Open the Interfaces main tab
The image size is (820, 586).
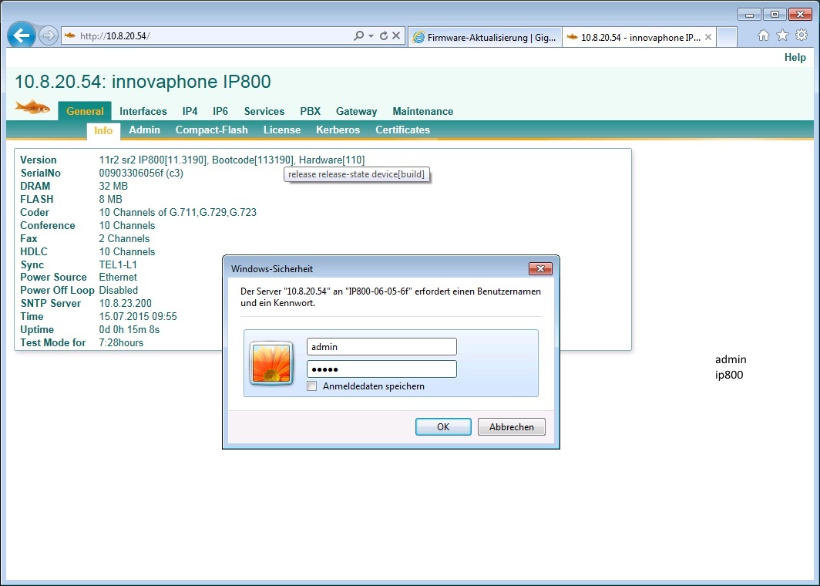(x=143, y=111)
